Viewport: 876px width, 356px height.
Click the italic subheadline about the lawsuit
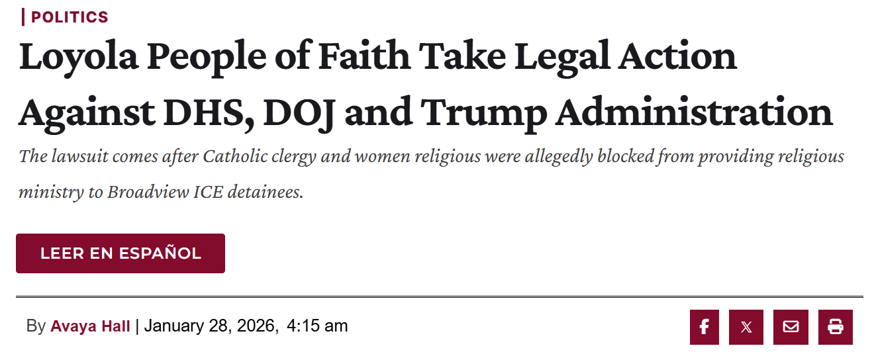point(430,157)
